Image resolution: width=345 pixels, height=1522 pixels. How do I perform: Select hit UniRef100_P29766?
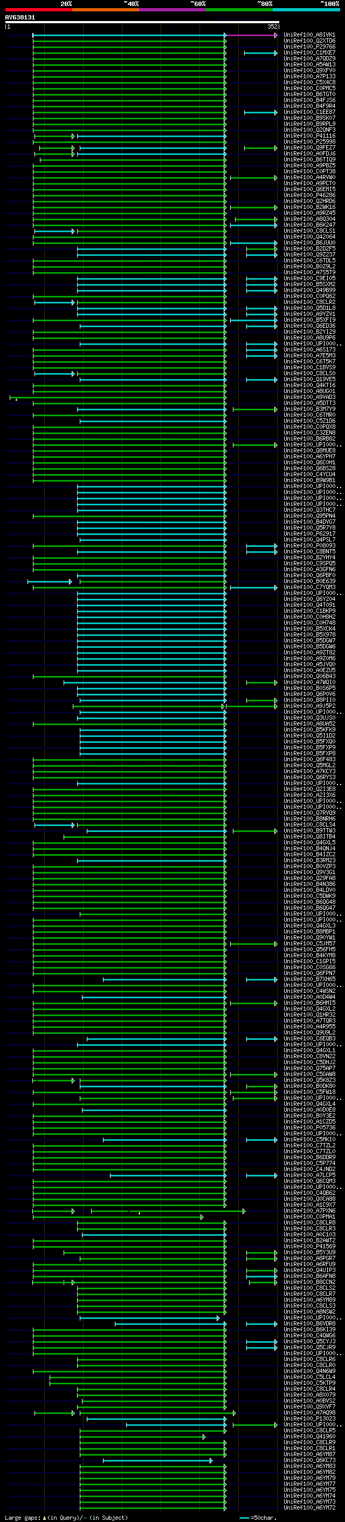[309, 48]
